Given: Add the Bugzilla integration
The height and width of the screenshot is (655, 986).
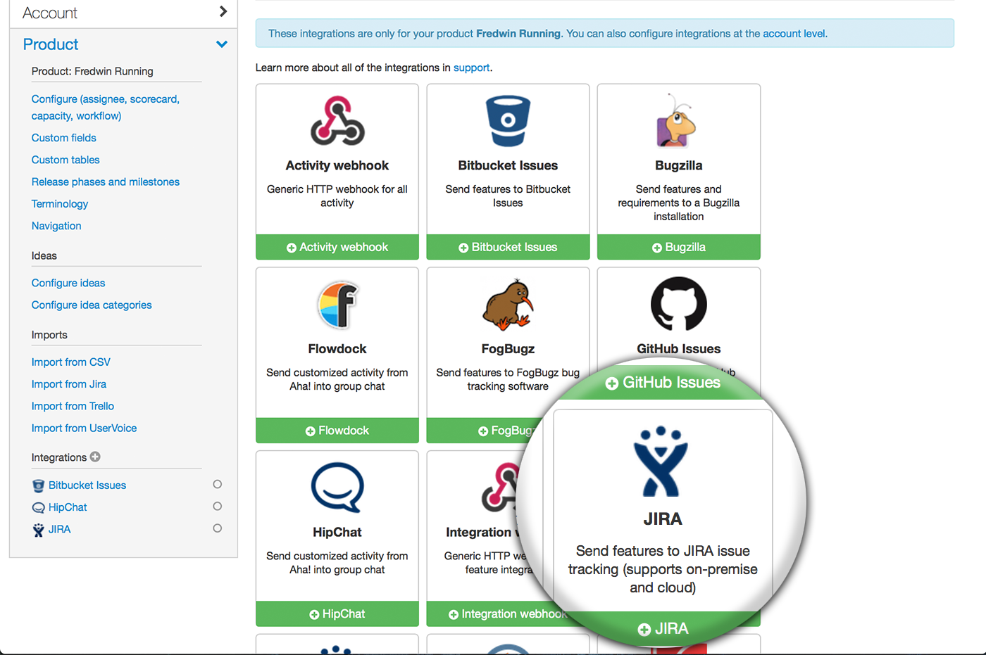Looking at the screenshot, I should 679,247.
